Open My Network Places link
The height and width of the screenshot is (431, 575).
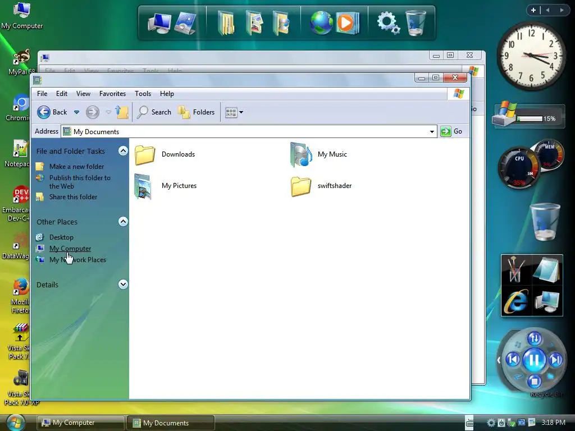[77, 260]
